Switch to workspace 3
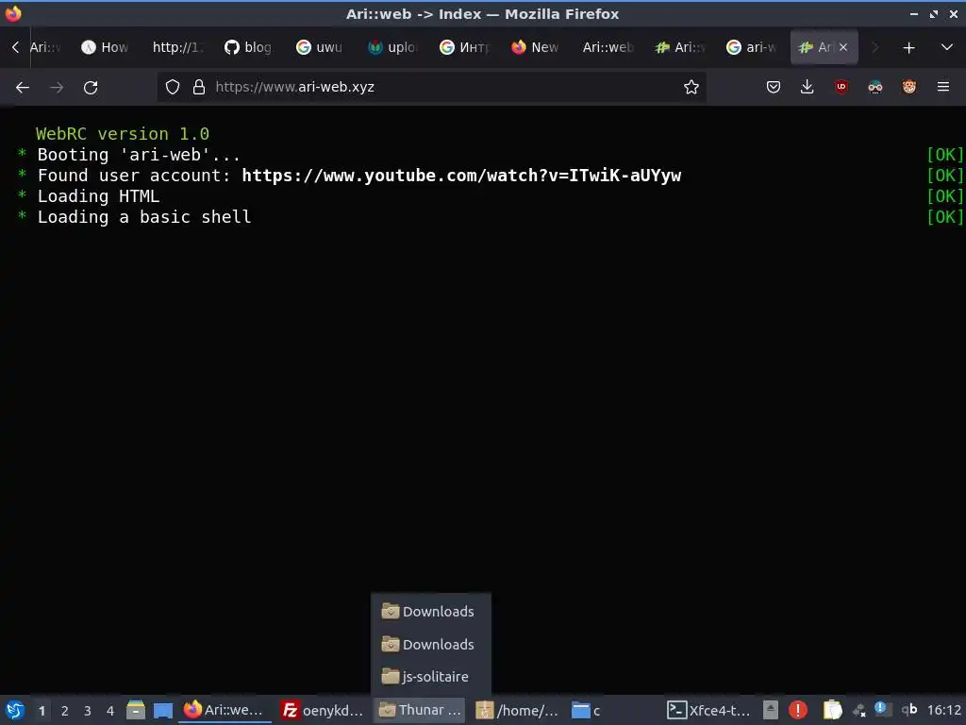Screen dimensions: 966x725 88,711
